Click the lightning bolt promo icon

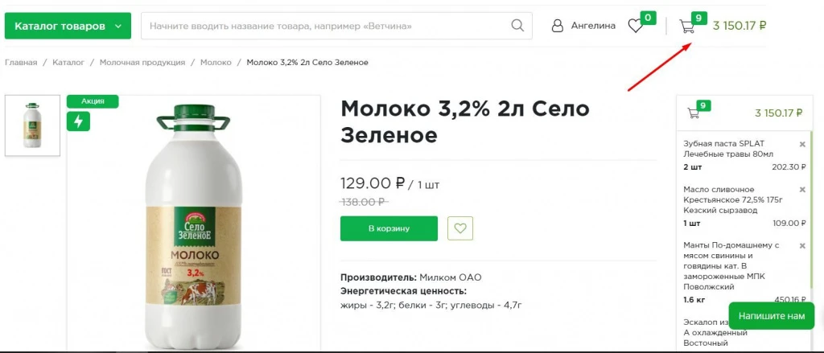click(78, 121)
